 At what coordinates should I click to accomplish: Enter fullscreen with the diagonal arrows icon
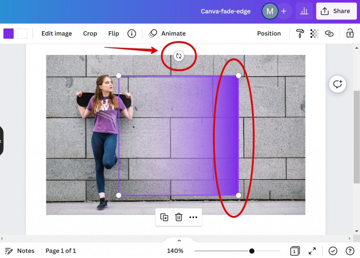tap(312, 251)
